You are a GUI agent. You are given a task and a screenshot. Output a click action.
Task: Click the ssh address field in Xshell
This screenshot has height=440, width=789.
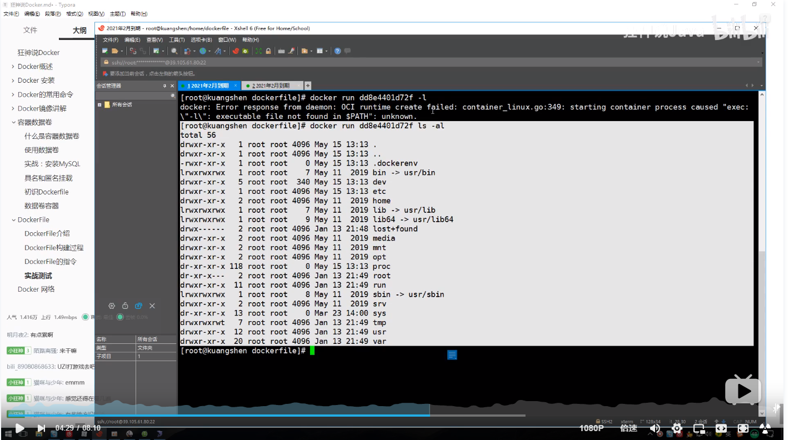(431, 62)
